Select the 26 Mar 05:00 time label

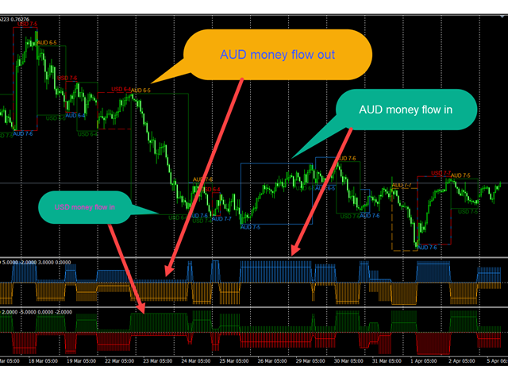pyautogui.click(x=272, y=361)
